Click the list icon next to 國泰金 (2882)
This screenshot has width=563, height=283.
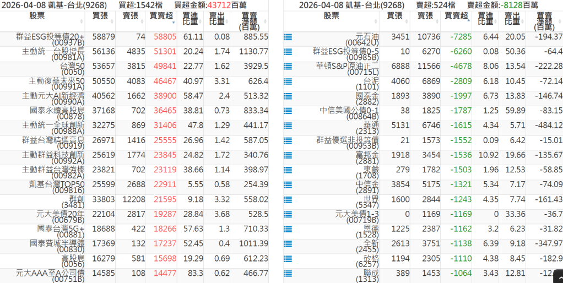coord(287,96)
